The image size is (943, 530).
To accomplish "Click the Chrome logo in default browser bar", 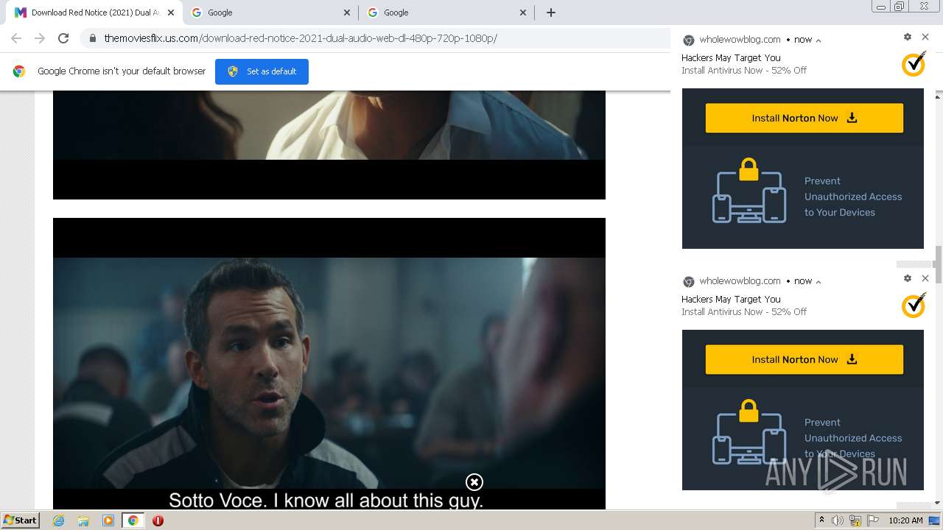I will point(20,71).
